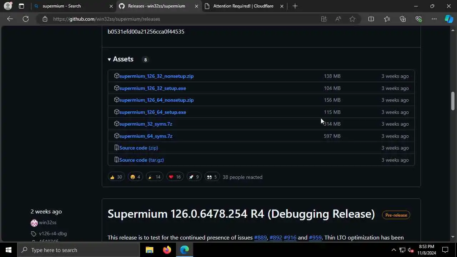457x257 pixels.
Task: Collapse the Assets section triangle
Action: tap(109, 60)
